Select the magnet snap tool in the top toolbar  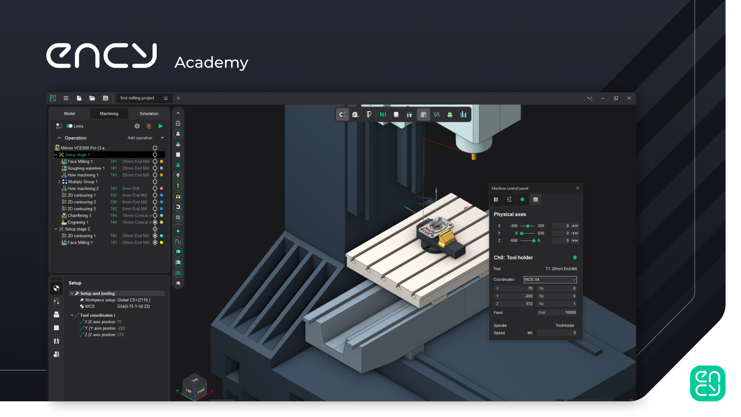pyautogui.click(x=342, y=114)
